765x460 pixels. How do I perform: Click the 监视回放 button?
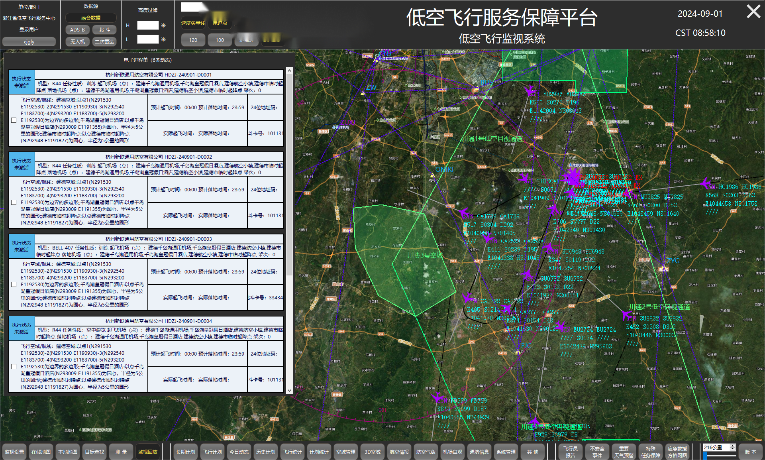click(x=147, y=452)
